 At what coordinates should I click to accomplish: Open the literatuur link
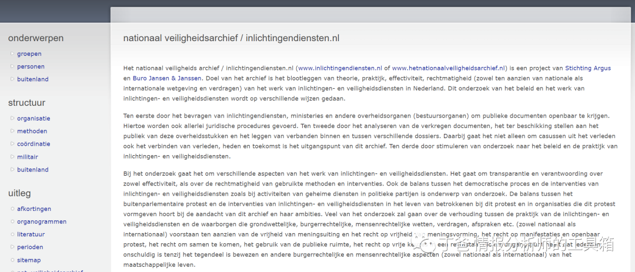click(x=31, y=234)
